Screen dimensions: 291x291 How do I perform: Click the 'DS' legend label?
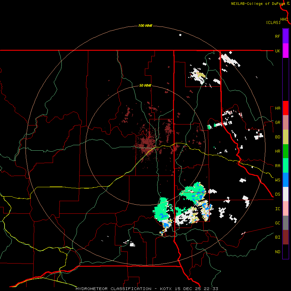click(x=278, y=194)
